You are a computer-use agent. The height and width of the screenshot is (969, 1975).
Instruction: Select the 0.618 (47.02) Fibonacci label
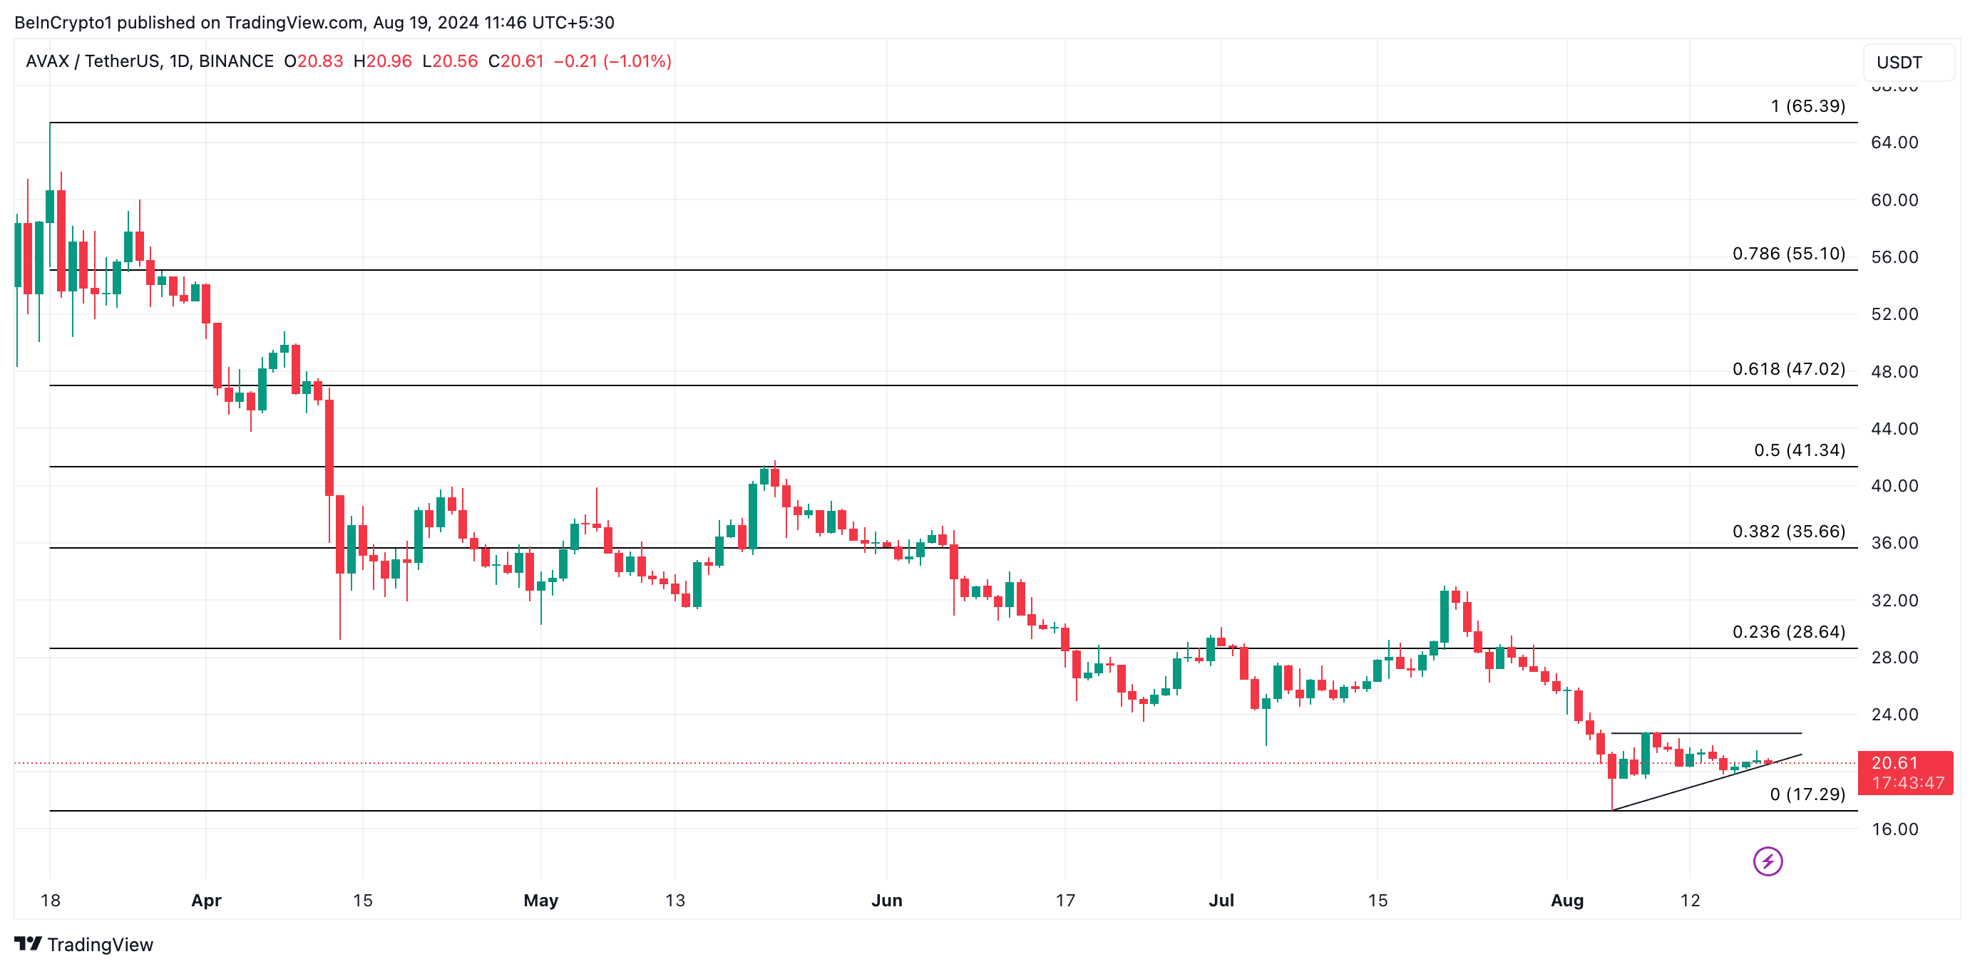pos(1788,368)
